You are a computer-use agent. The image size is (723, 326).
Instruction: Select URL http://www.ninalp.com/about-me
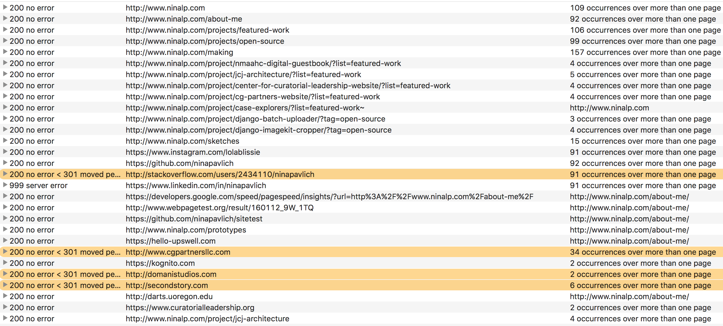coord(184,19)
